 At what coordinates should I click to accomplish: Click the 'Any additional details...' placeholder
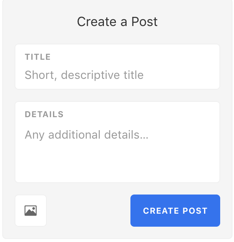pyautogui.click(x=86, y=135)
